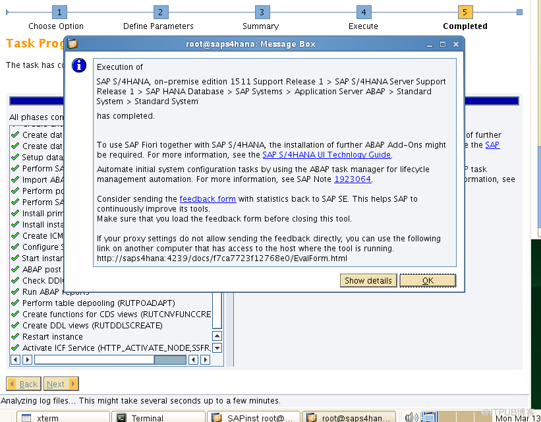Minimize the Message Box window

point(430,44)
